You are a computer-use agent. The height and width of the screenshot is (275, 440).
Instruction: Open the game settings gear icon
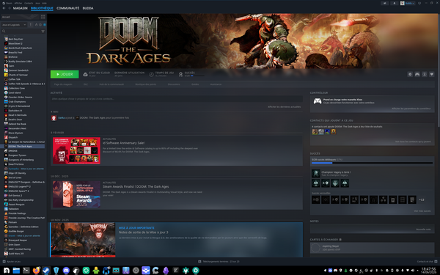[x=410, y=74]
